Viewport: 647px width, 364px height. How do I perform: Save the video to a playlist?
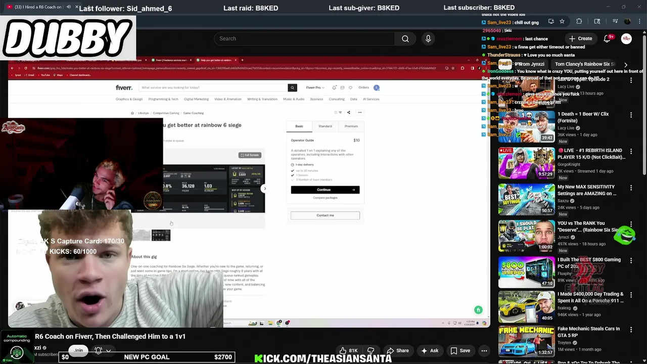[460, 350]
